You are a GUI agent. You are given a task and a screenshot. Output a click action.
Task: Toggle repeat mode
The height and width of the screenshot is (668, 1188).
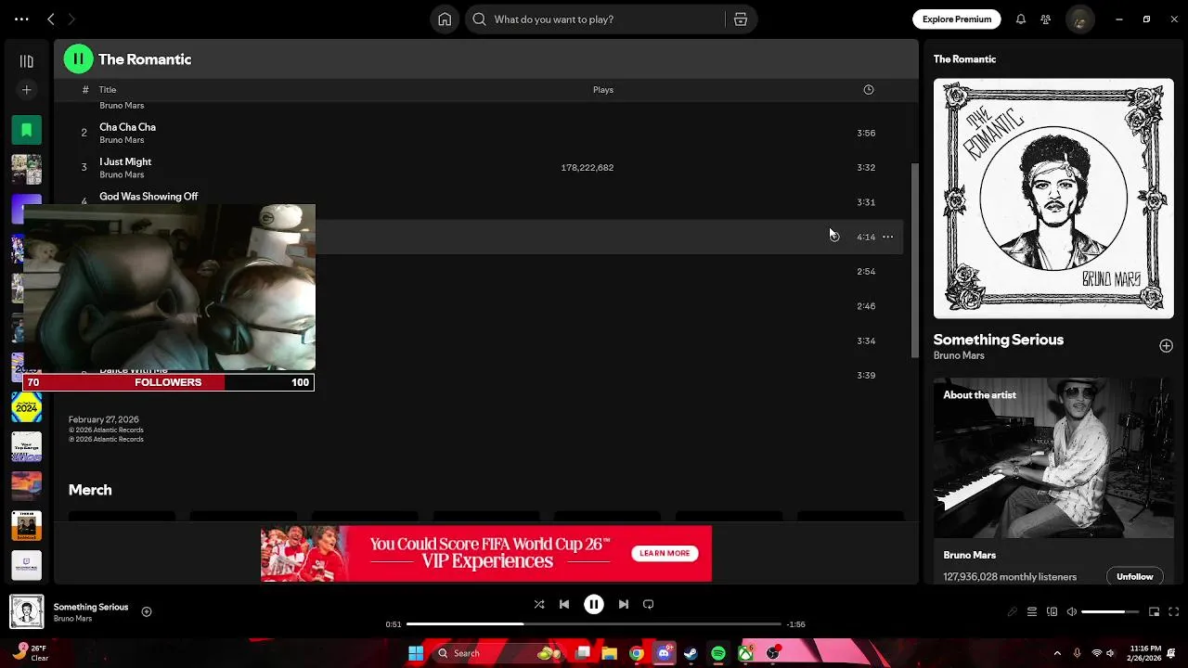pyautogui.click(x=649, y=604)
